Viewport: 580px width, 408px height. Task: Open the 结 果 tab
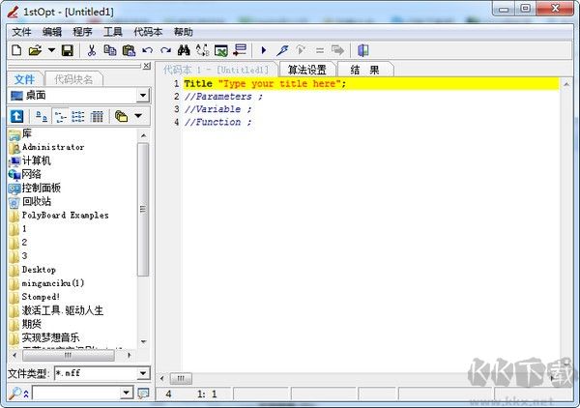click(x=364, y=70)
